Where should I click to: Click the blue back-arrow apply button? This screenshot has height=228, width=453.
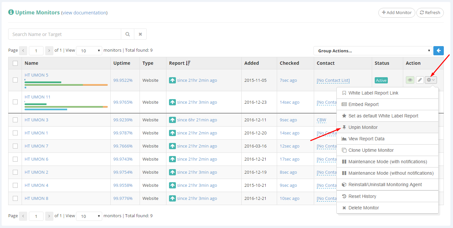439,51
